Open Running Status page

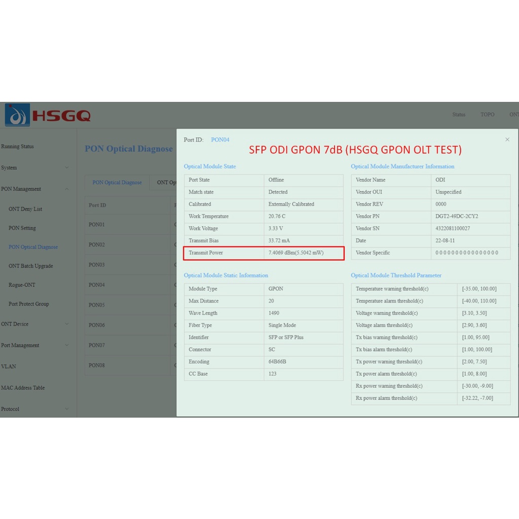[18, 146]
